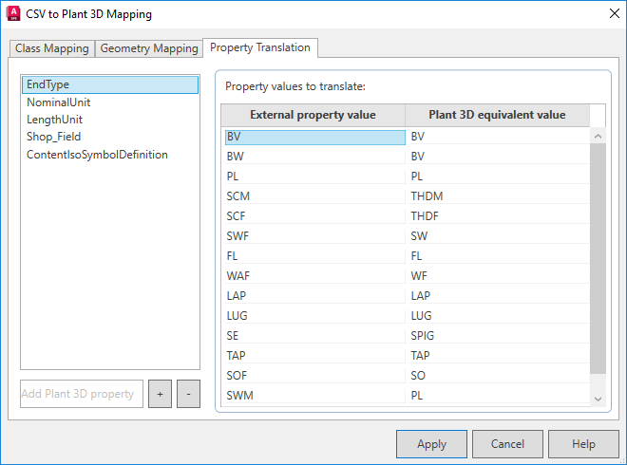Click the Add Plant 3D property field
The height and width of the screenshot is (465, 627).
coord(82,394)
